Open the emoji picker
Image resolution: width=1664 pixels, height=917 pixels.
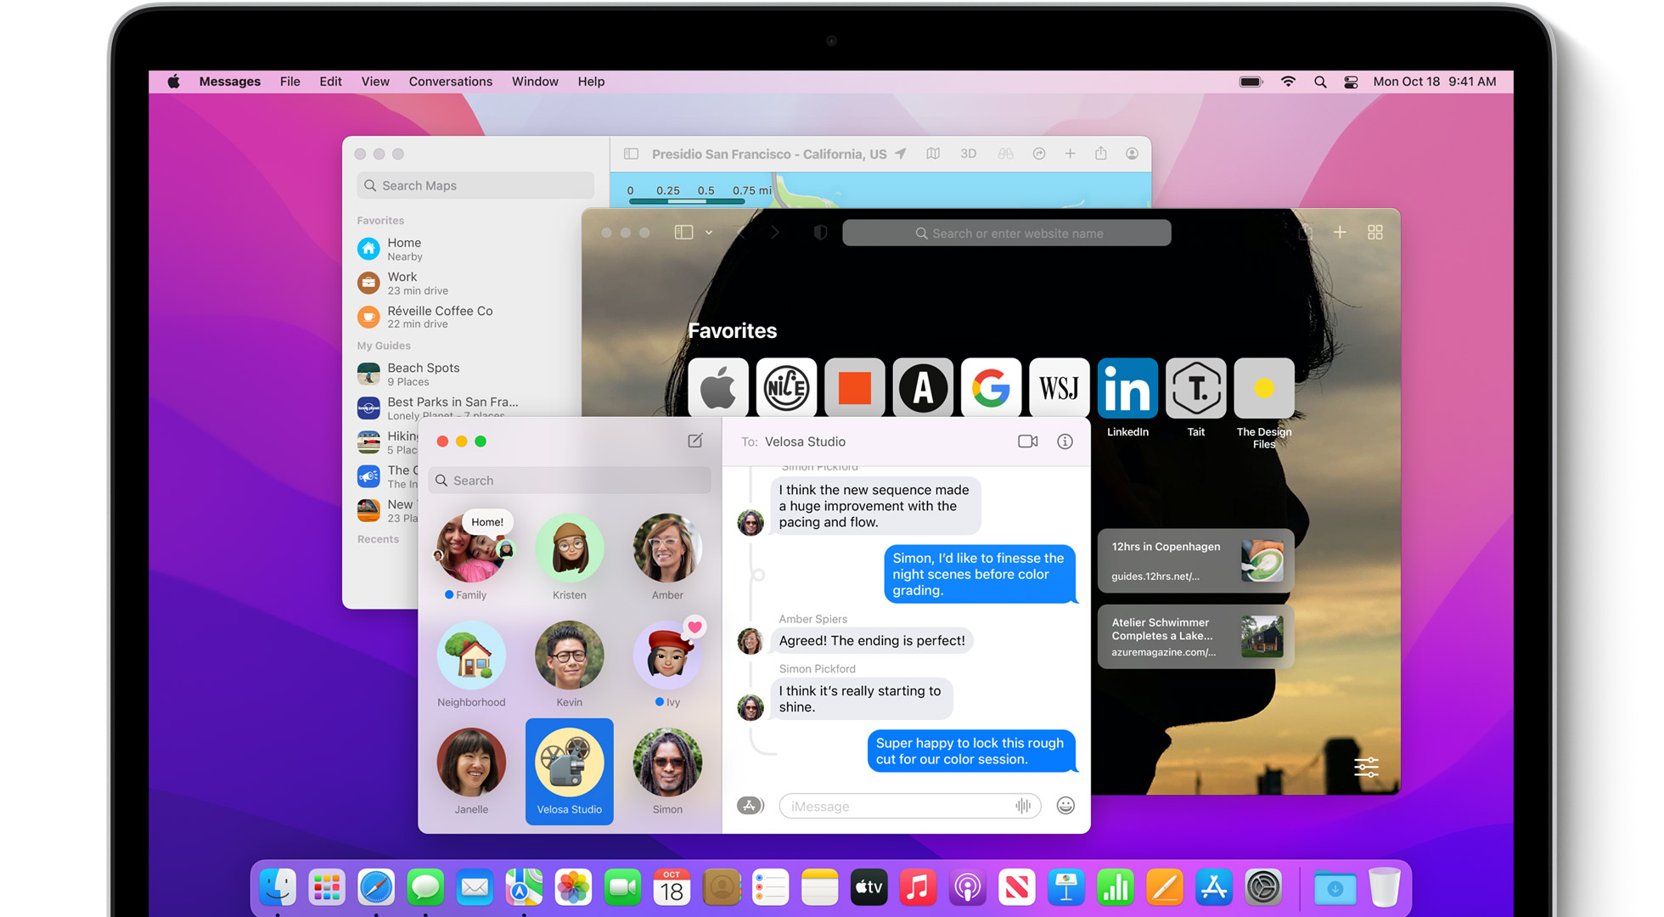[1065, 806]
